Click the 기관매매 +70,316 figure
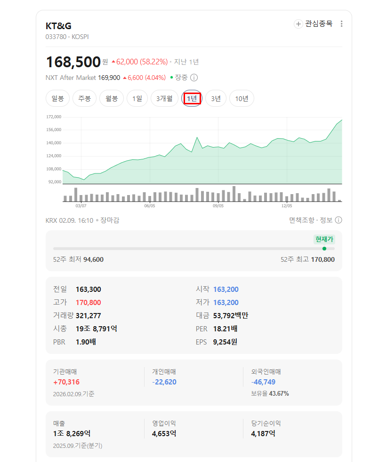The image size is (379, 462). [66, 382]
